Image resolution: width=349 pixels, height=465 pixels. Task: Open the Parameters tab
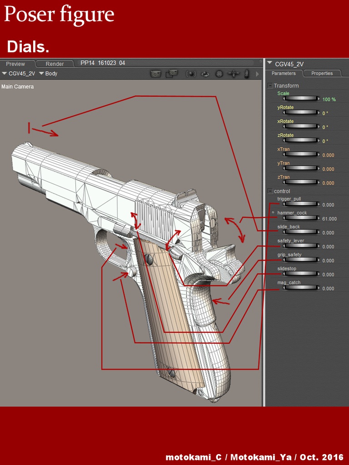(x=284, y=73)
